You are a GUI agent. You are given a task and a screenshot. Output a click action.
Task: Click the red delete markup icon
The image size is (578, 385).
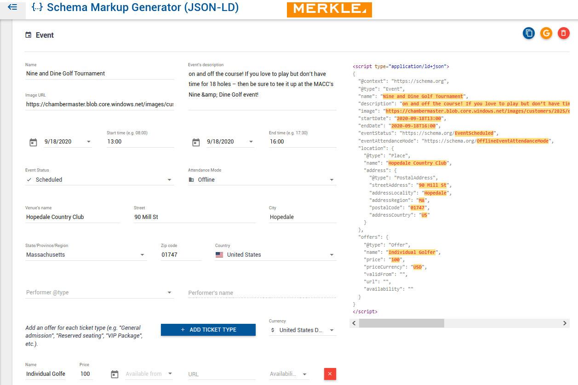pos(563,33)
